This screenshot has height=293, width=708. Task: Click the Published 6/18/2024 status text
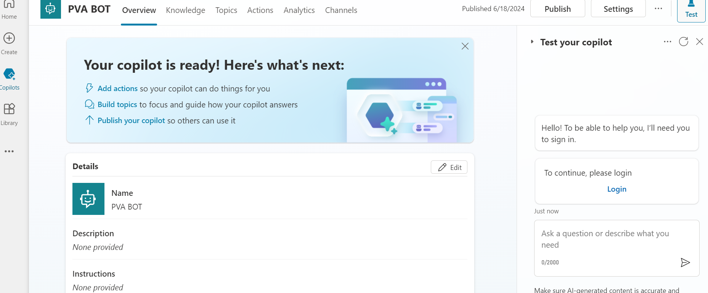493,9
